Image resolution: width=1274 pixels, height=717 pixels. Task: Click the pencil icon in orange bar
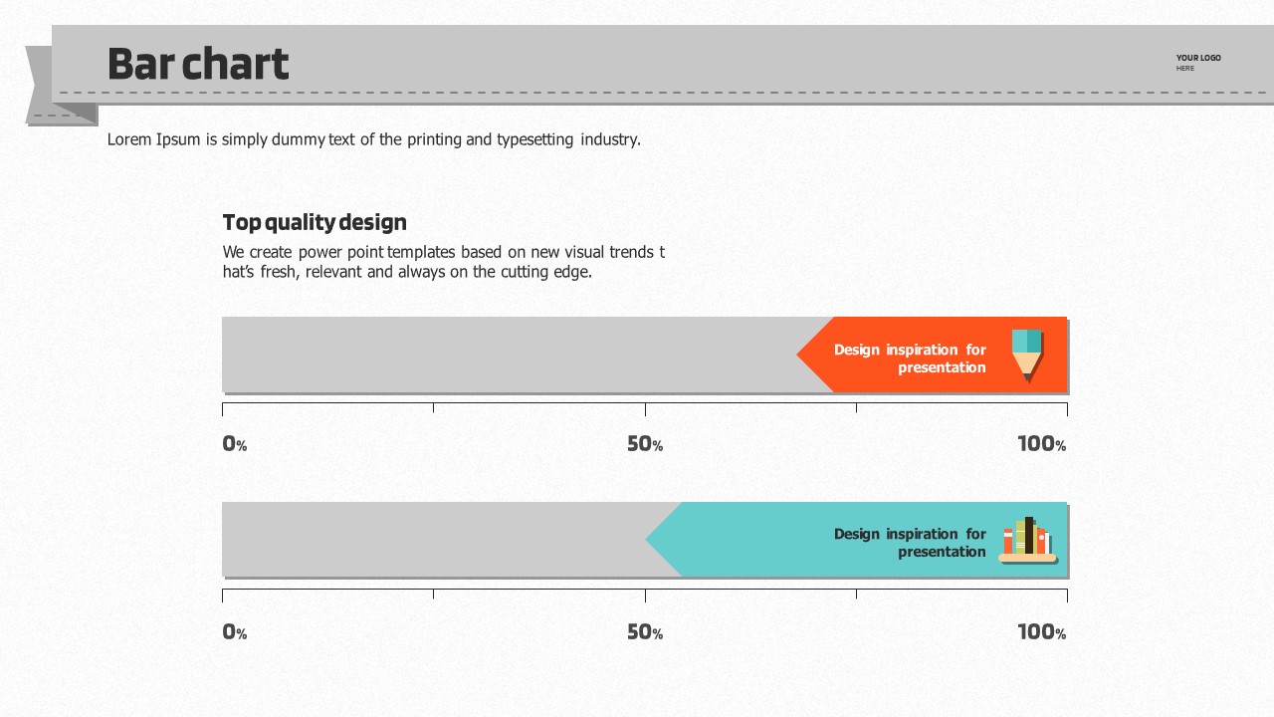coord(1027,354)
